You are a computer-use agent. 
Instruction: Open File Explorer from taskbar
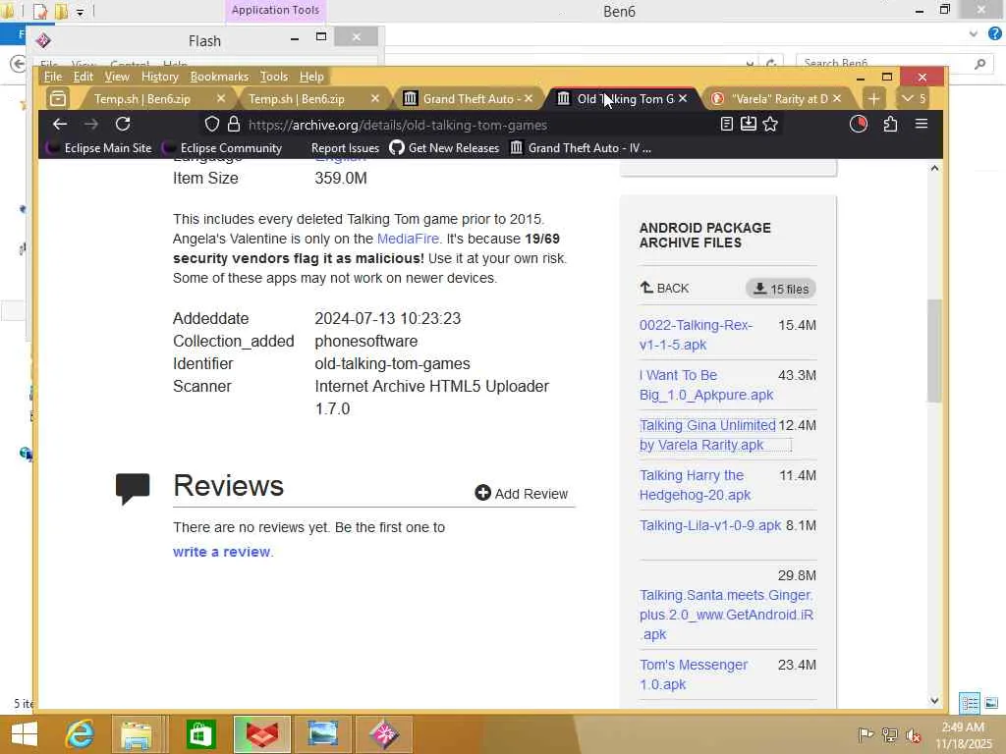click(137, 734)
